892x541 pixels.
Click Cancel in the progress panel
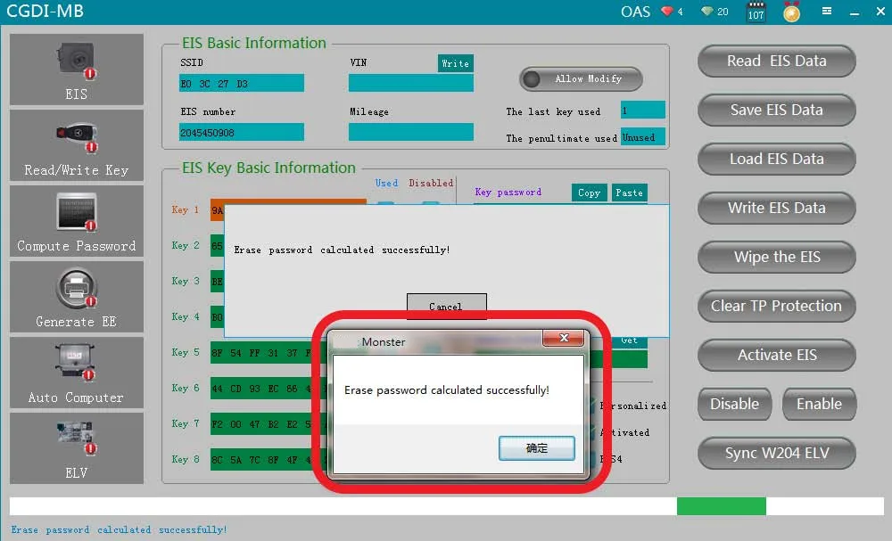(447, 307)
